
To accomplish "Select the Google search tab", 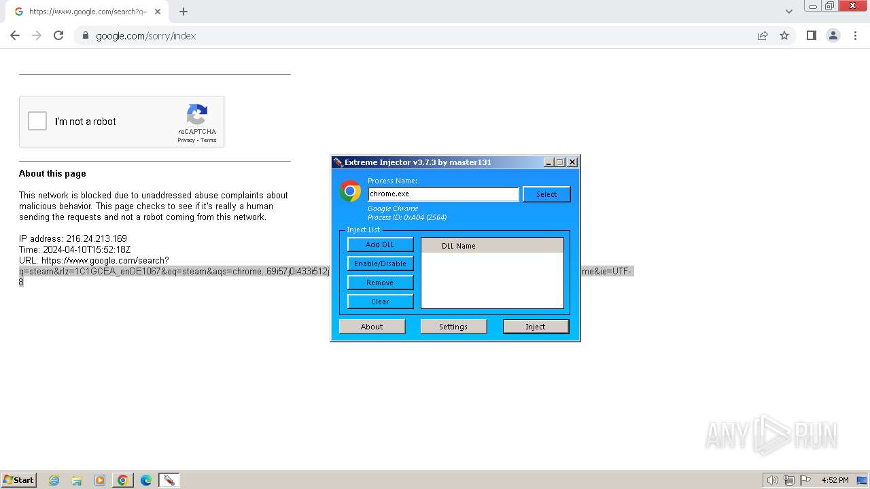I will 86,12.
